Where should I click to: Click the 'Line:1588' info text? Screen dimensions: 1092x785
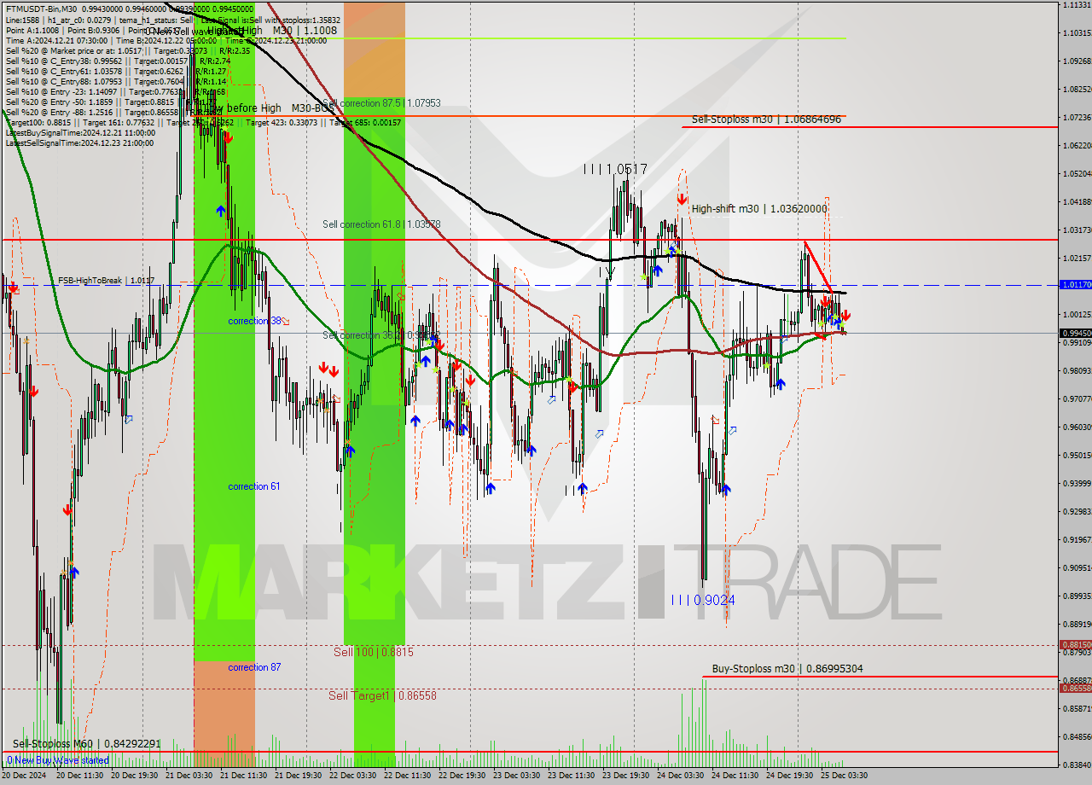(22, 20)
